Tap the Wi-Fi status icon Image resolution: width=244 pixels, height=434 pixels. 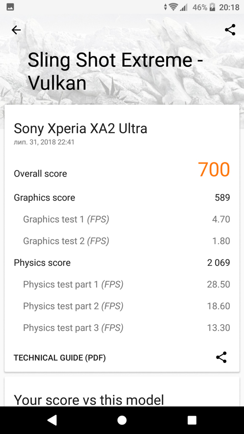click(x=174, y=7)
